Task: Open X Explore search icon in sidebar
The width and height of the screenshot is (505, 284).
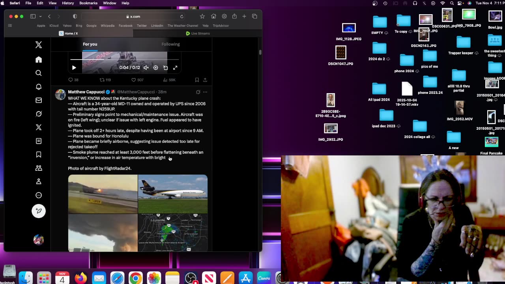Action: (39, 73)
